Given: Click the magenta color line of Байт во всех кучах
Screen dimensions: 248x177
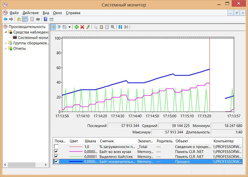Looking at the screenshot, I should pyautogui.click(x=76, y=152).
